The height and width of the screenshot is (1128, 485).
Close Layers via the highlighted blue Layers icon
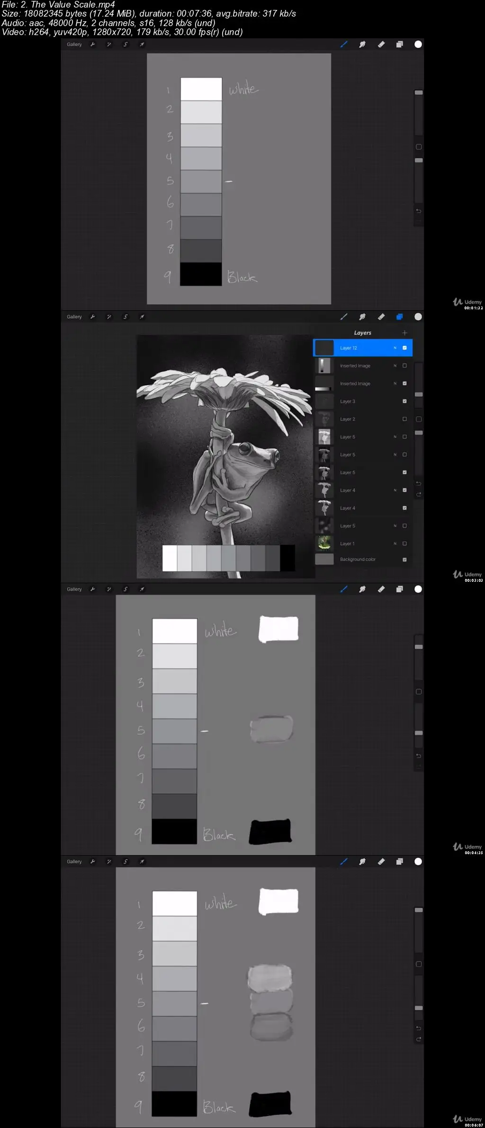click(x=400, y=317)
